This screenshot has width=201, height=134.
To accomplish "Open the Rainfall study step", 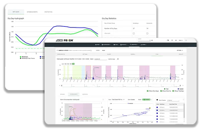I will coord(133,54).
